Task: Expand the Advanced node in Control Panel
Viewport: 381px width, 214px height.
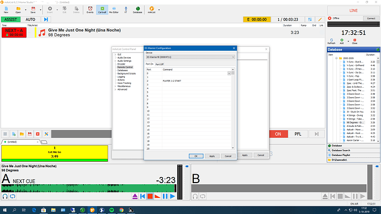Action: pyautogui.click(x=115, y=89)
